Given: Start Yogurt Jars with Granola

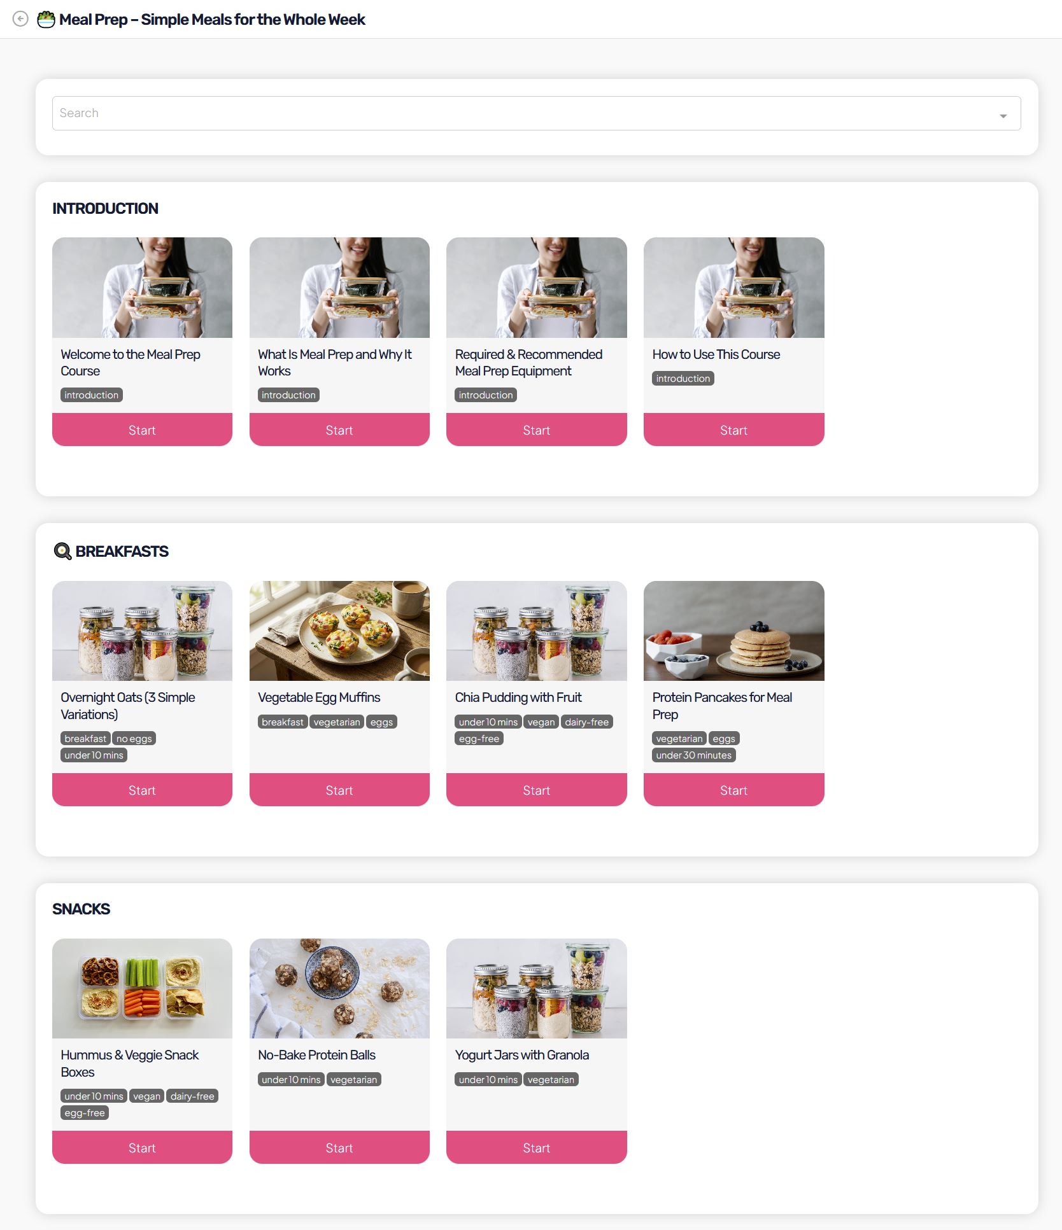Looking at the screenshot, I should pyautogui.click(x=537, y=1148).
